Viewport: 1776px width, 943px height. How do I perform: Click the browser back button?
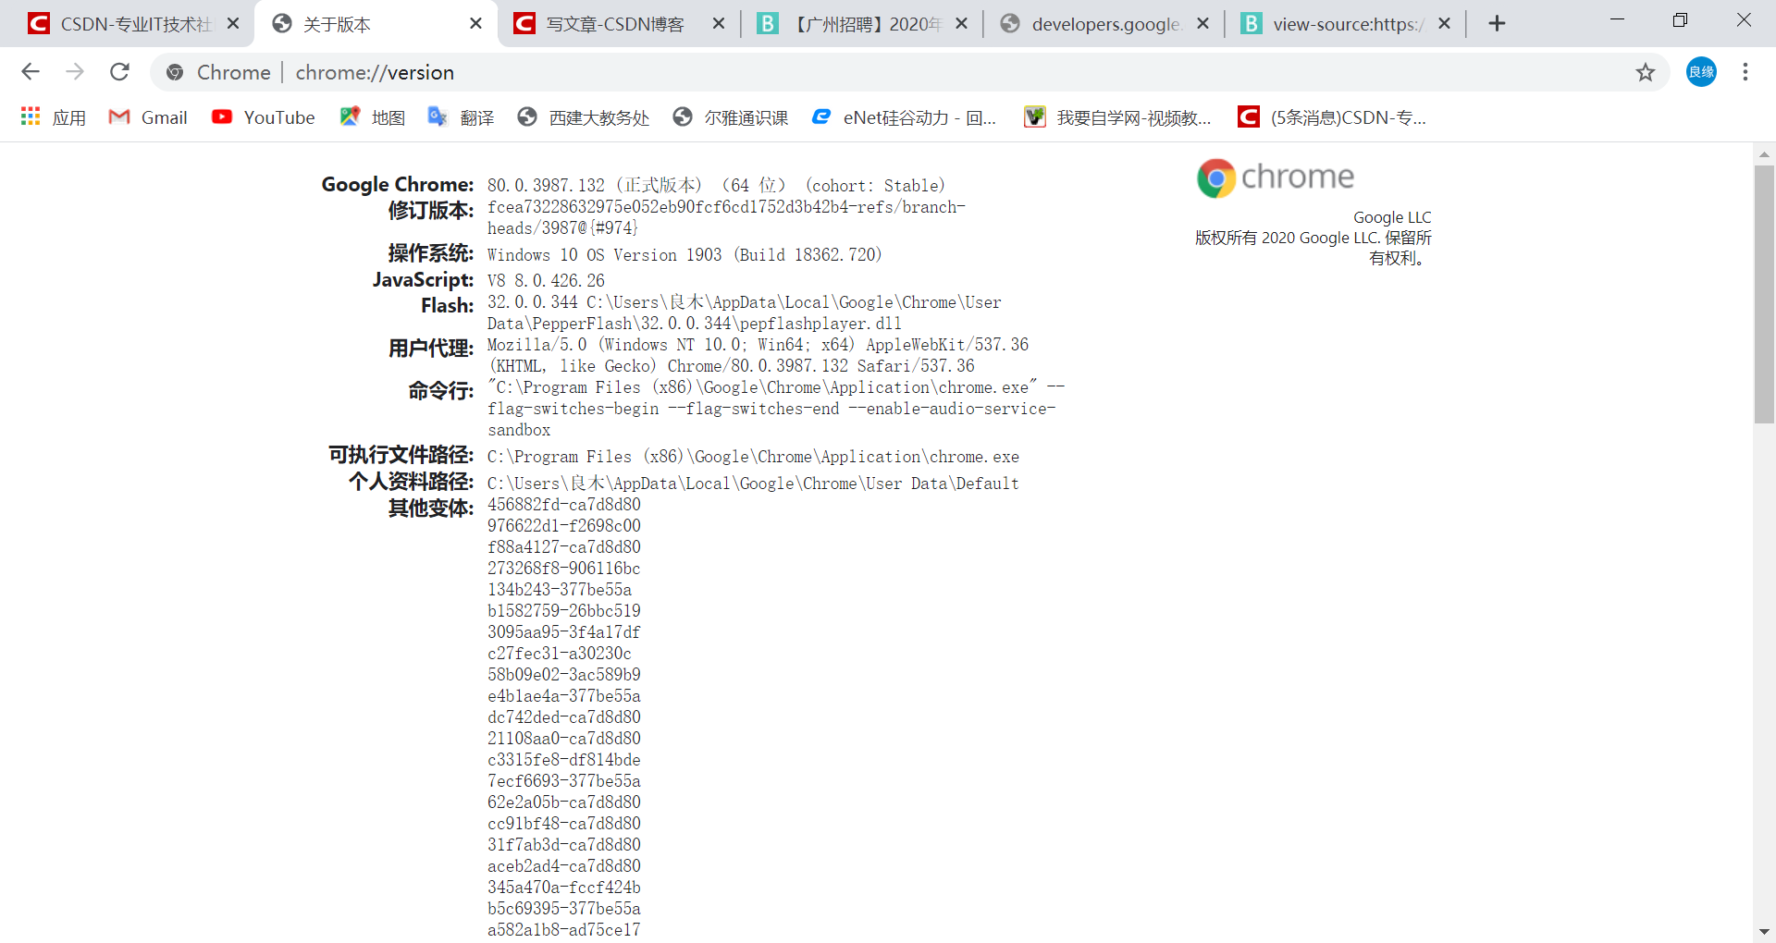31,71
